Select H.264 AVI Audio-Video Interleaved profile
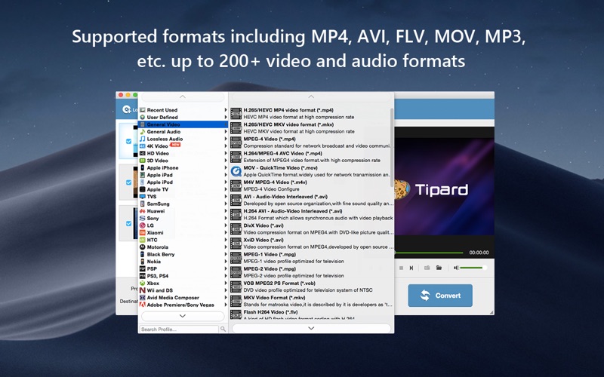 (x=311, y=214)
